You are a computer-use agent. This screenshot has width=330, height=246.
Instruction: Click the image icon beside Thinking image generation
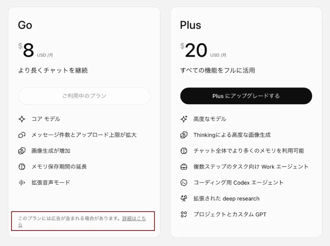pos(184,135)
